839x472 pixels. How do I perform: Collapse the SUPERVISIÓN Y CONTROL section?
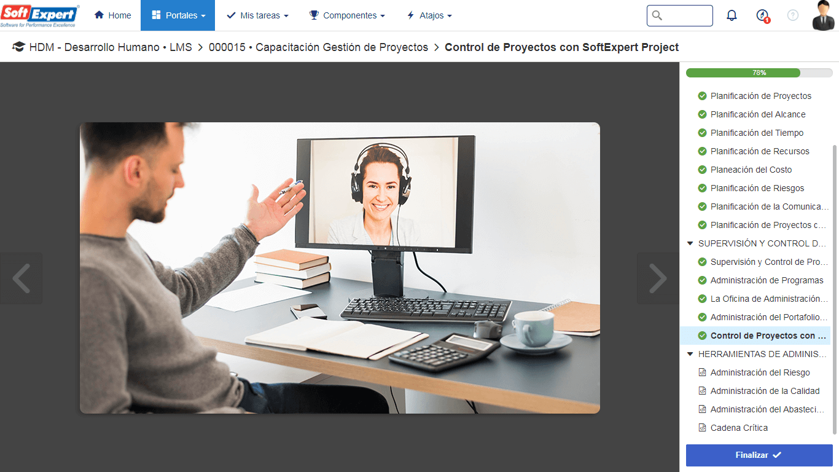[690, 243]
